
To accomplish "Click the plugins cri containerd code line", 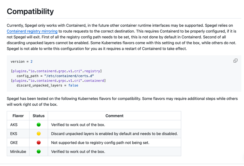I will click(58, 81).
